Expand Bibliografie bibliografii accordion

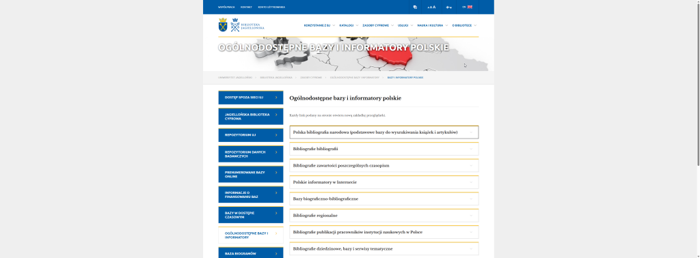(384, 149)
